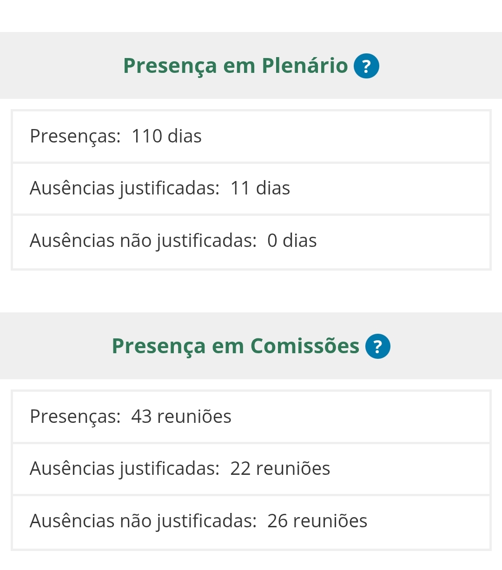Open help icon beside Presença em Plenário
The image size is (502, 570).
coord(366,66)
